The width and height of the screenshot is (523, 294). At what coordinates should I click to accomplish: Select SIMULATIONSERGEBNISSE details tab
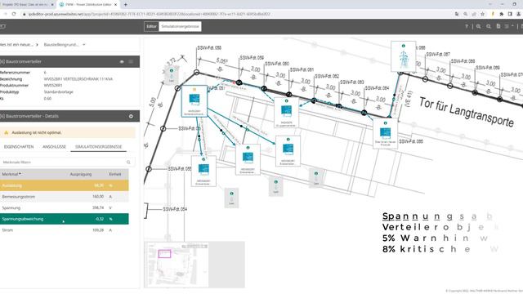98,147
